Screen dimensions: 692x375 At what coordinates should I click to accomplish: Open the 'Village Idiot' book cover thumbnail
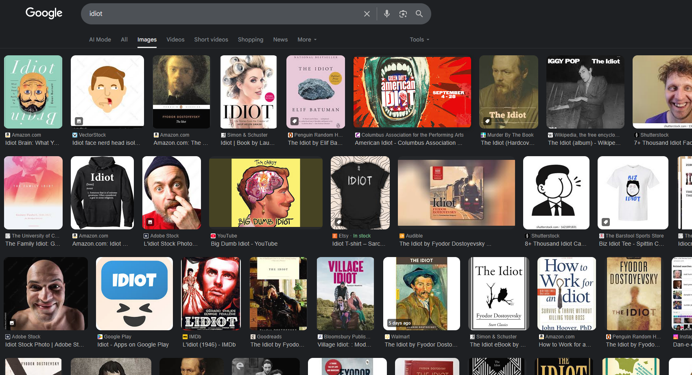(345, 293)
